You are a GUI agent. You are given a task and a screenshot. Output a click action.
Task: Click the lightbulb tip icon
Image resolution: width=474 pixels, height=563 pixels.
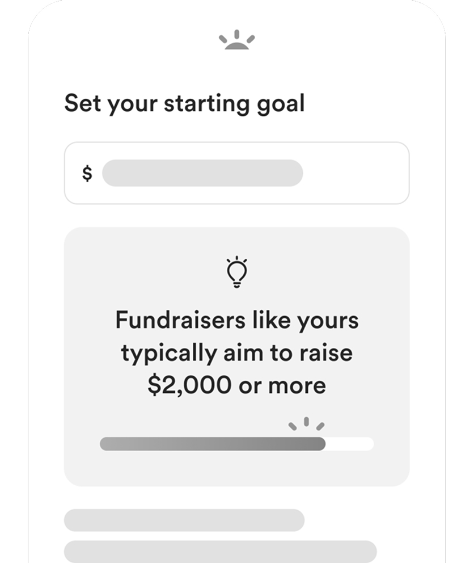pyautogui.click(x=236, y=272)
